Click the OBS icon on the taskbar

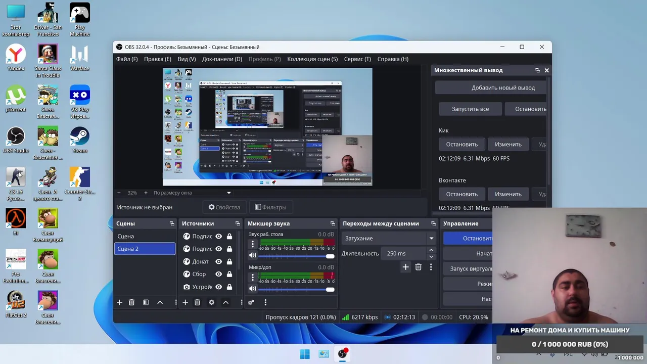(343, 354)
